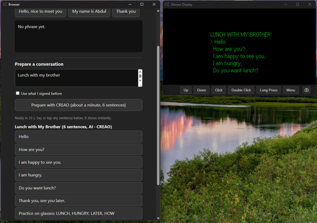The width and height of the screenshot is (317, 223).
Task: Tap 'Thank you, see you later.' sentence
Action: (78, 201)
